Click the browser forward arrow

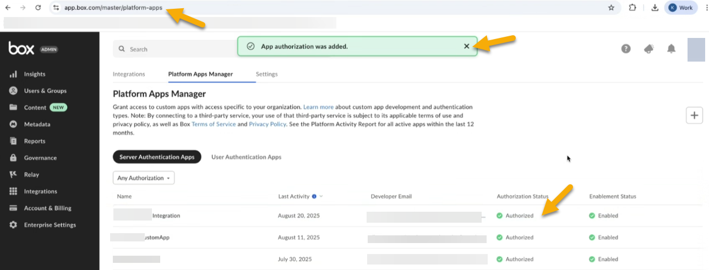23,8
